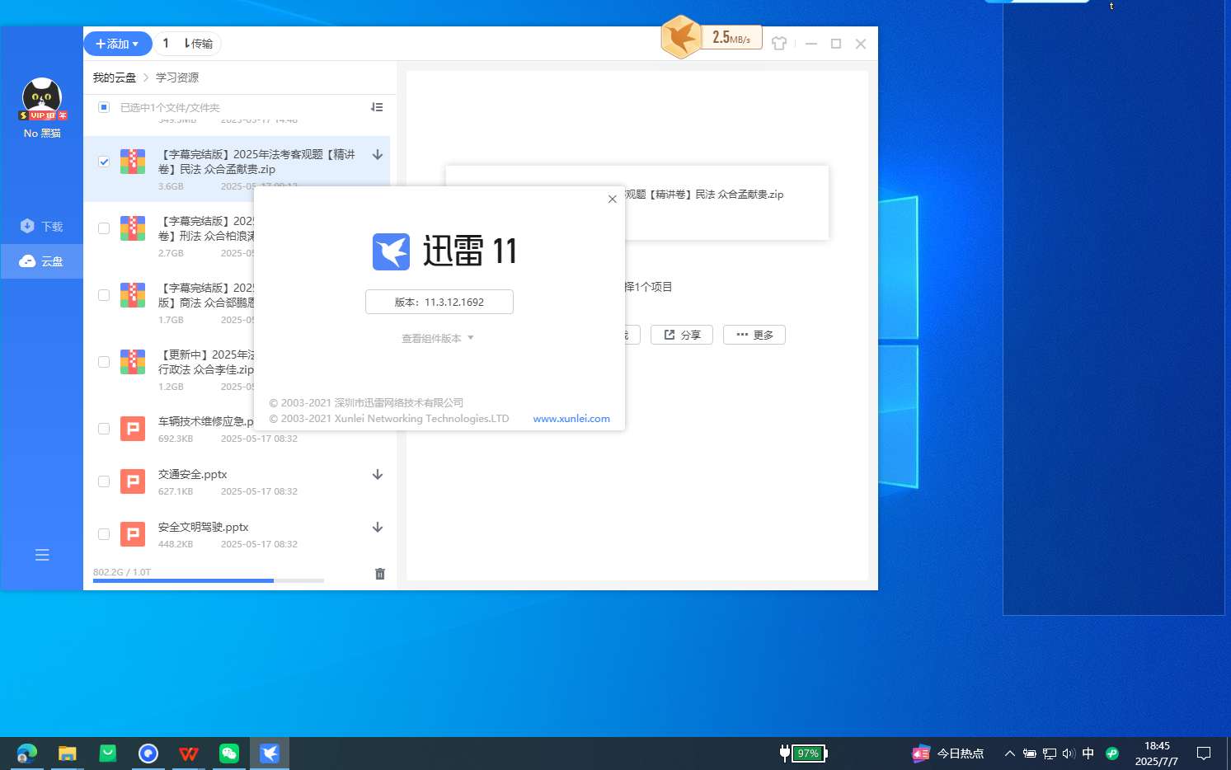Image resolution: width=1231 pixels, height=770 pixels.
Task: Check the 交通安全.pptx checkbox
Action: (104, 481)
